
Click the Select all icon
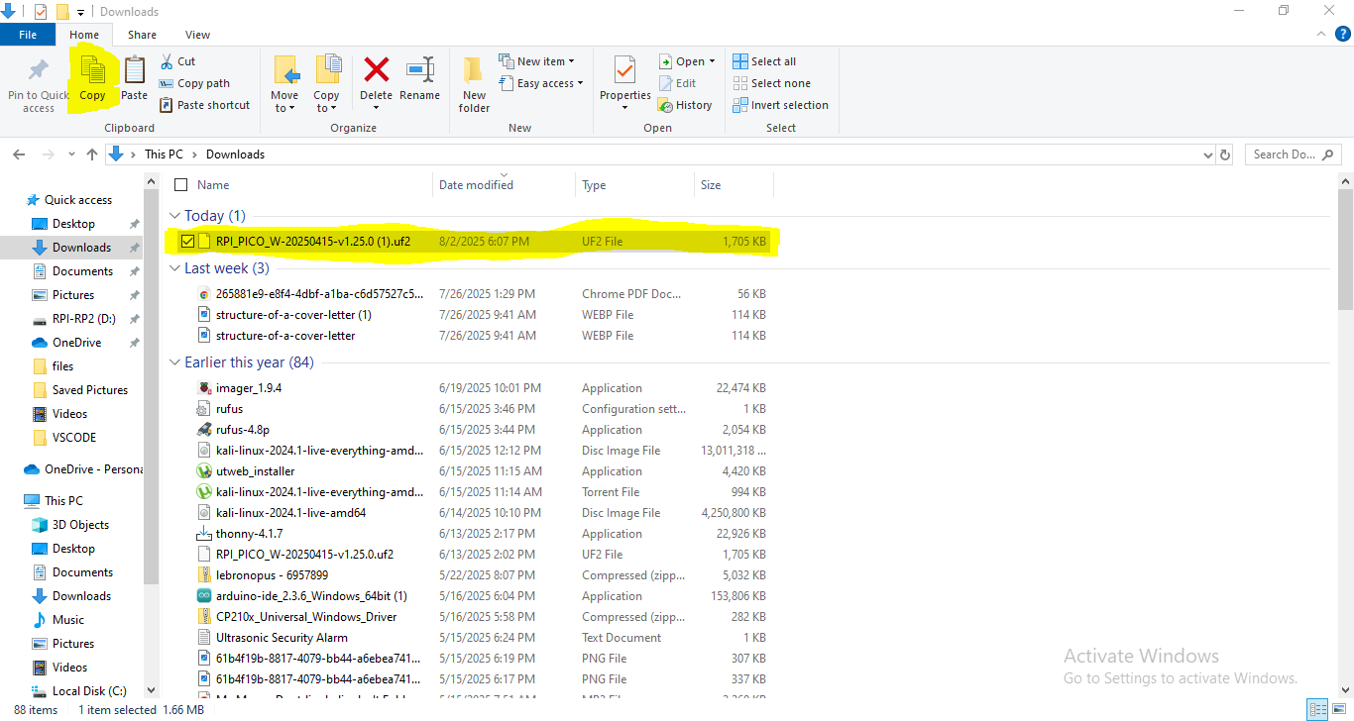pyautogui.click(x=740, y=61)
